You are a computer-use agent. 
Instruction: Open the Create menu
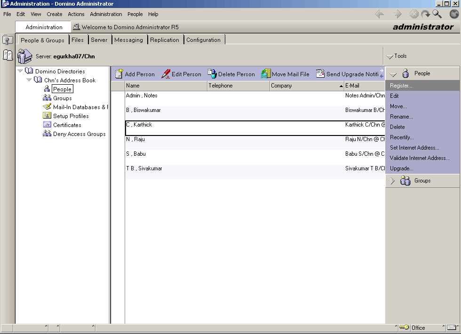[55, 14]
